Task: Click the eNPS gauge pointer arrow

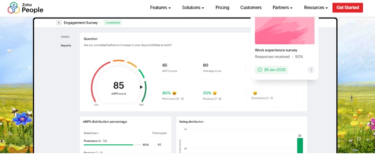Action: 141,87
